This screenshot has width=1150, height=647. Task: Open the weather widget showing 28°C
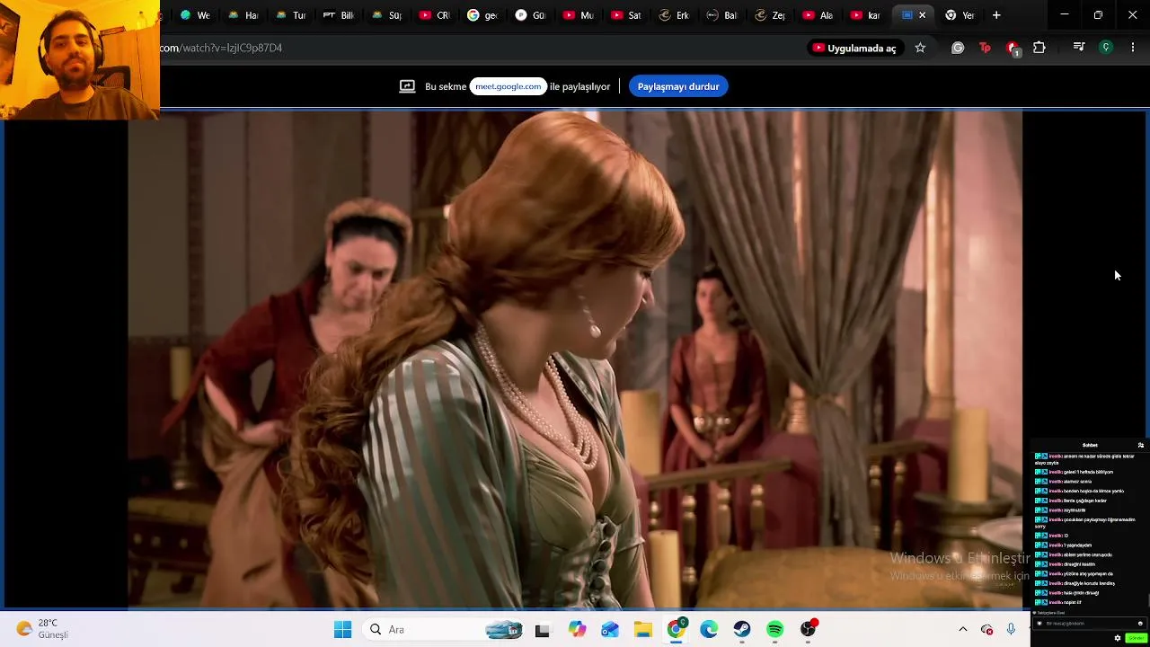point(42,629)
